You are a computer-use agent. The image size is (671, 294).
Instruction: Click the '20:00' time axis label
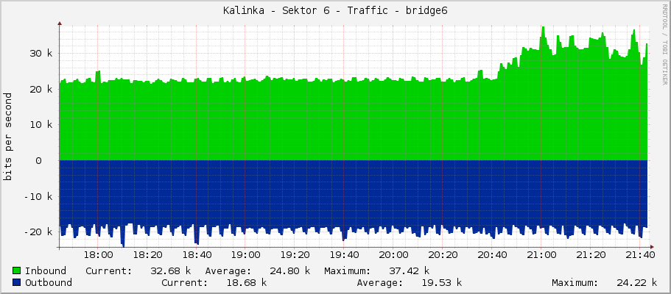[x=394, y=255]
